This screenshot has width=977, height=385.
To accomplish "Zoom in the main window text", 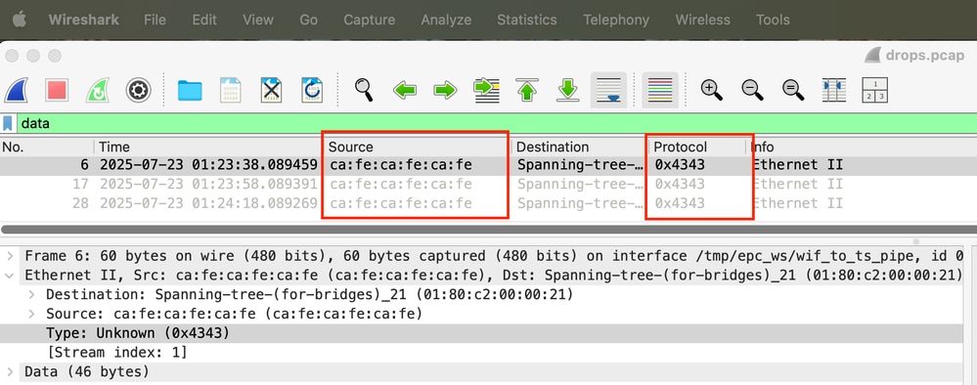I will click(x=712, y=90).
